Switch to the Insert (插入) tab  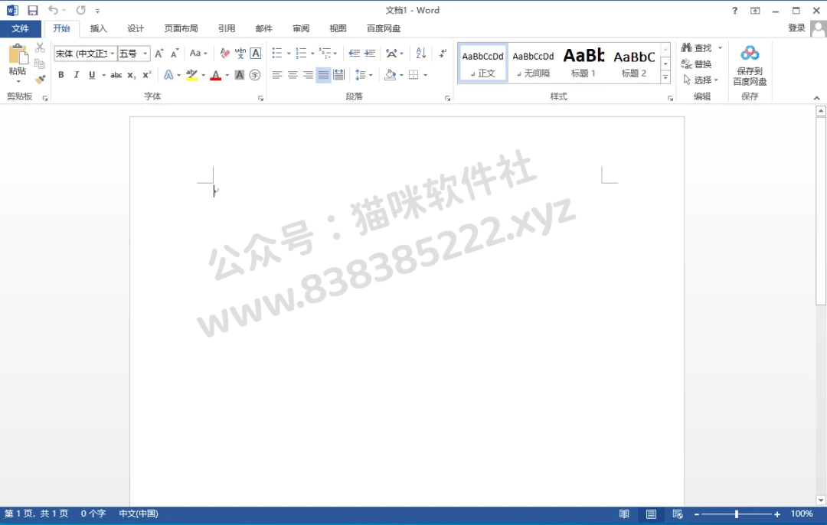98,28
